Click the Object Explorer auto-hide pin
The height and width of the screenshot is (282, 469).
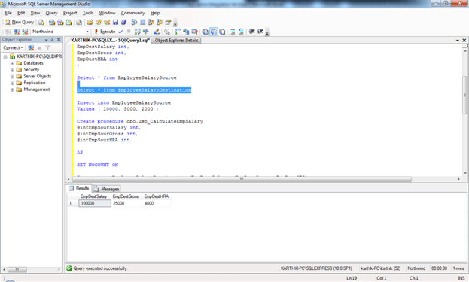point(53,39)
